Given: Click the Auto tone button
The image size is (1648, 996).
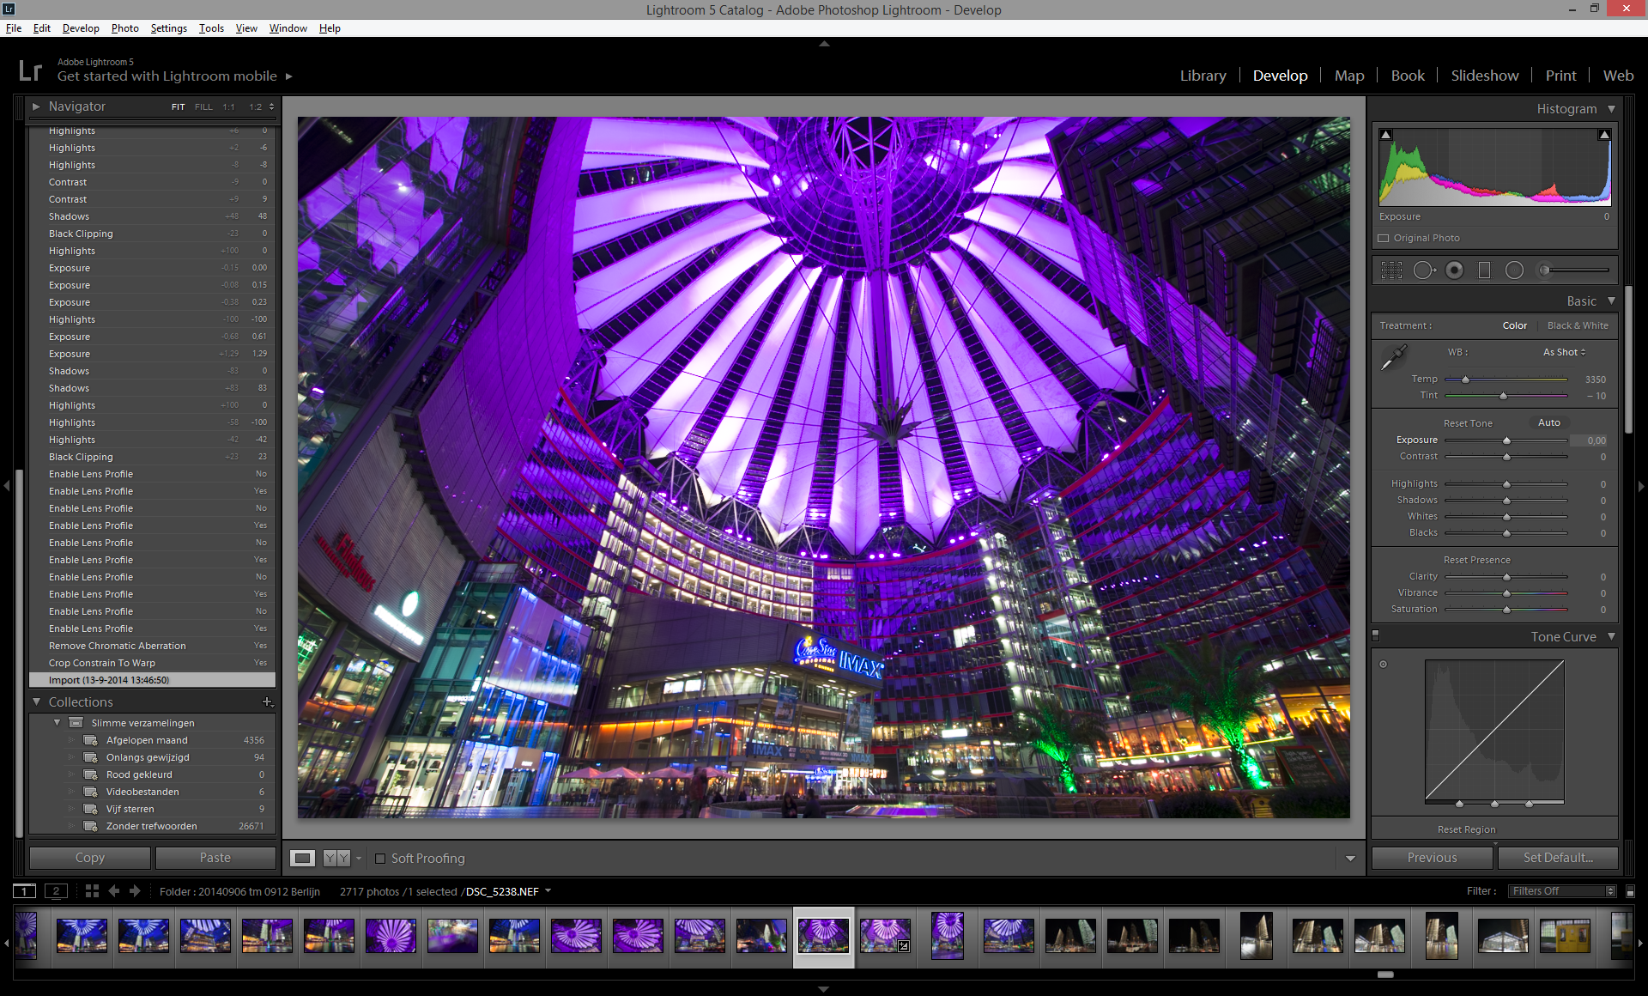Looking at the screenshot, I should click(x=1548, y=422).
